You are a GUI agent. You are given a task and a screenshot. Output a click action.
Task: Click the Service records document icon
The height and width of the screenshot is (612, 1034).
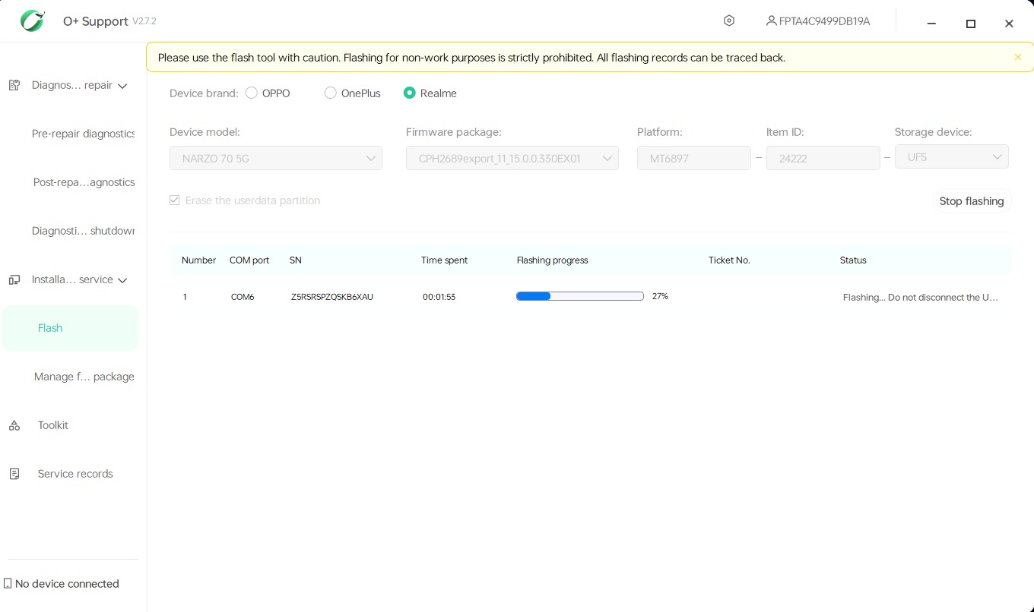[x=14, y=474]
